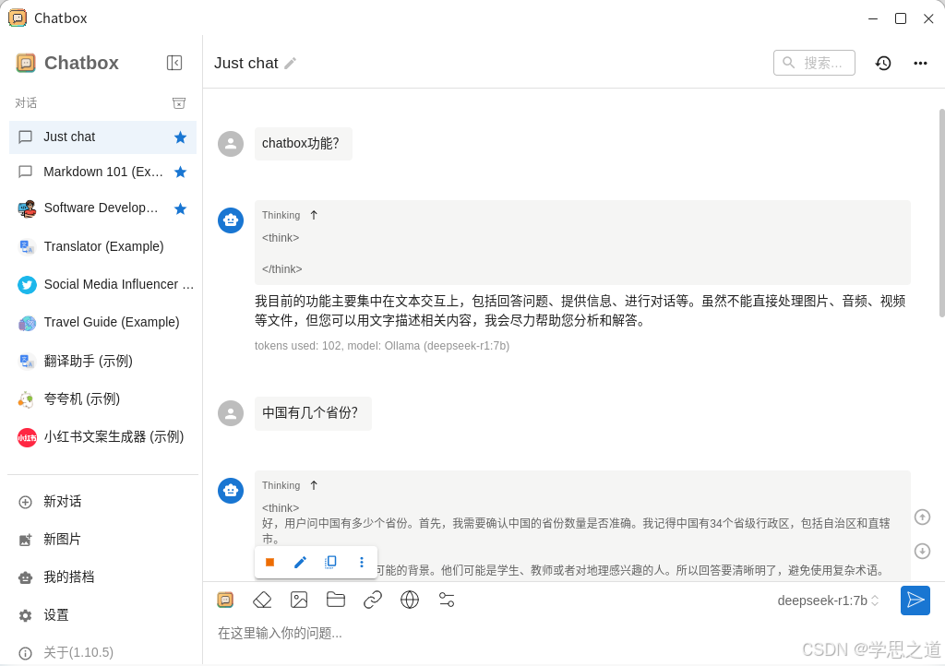Image resolution: width=945 pixels, height=666 pixels.
Task: Stop generating with orange square icon
Action: (270, 563)
